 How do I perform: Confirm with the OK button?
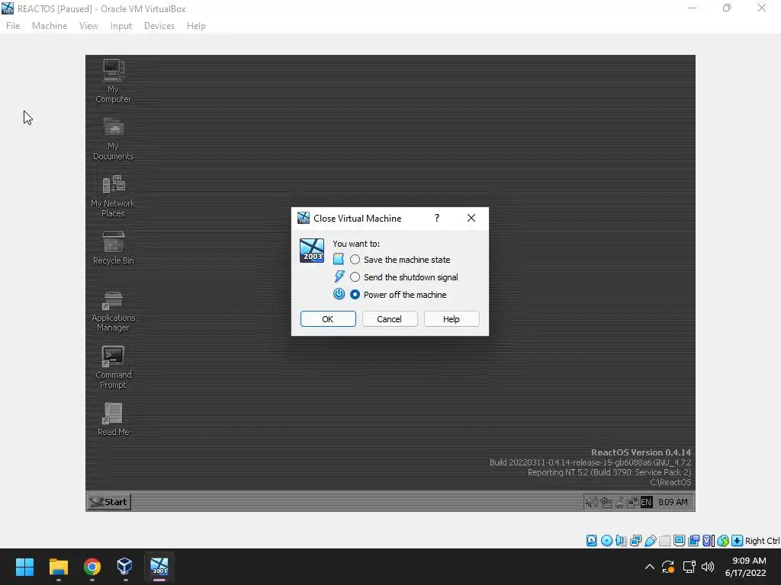[328, 319]
